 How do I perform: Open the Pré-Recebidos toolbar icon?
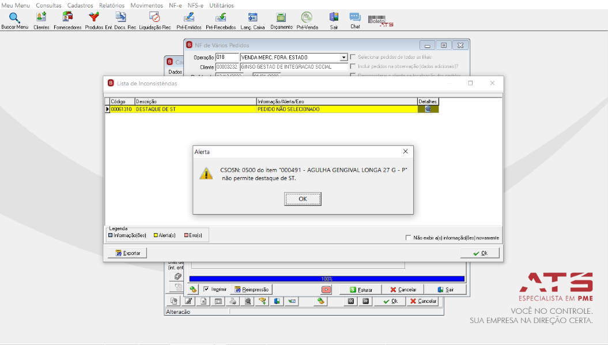coord(221,17)
